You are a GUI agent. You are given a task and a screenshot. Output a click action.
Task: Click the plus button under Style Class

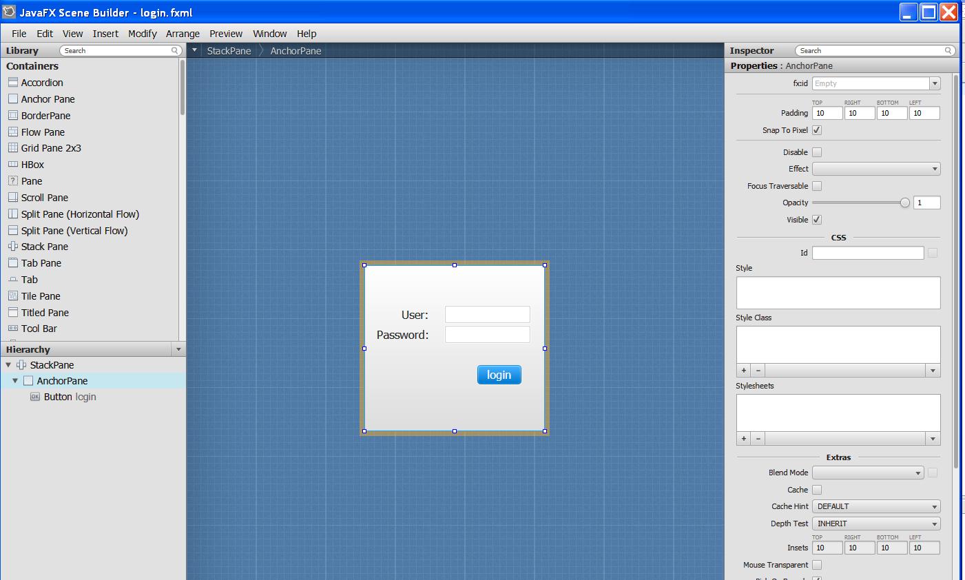744,371
